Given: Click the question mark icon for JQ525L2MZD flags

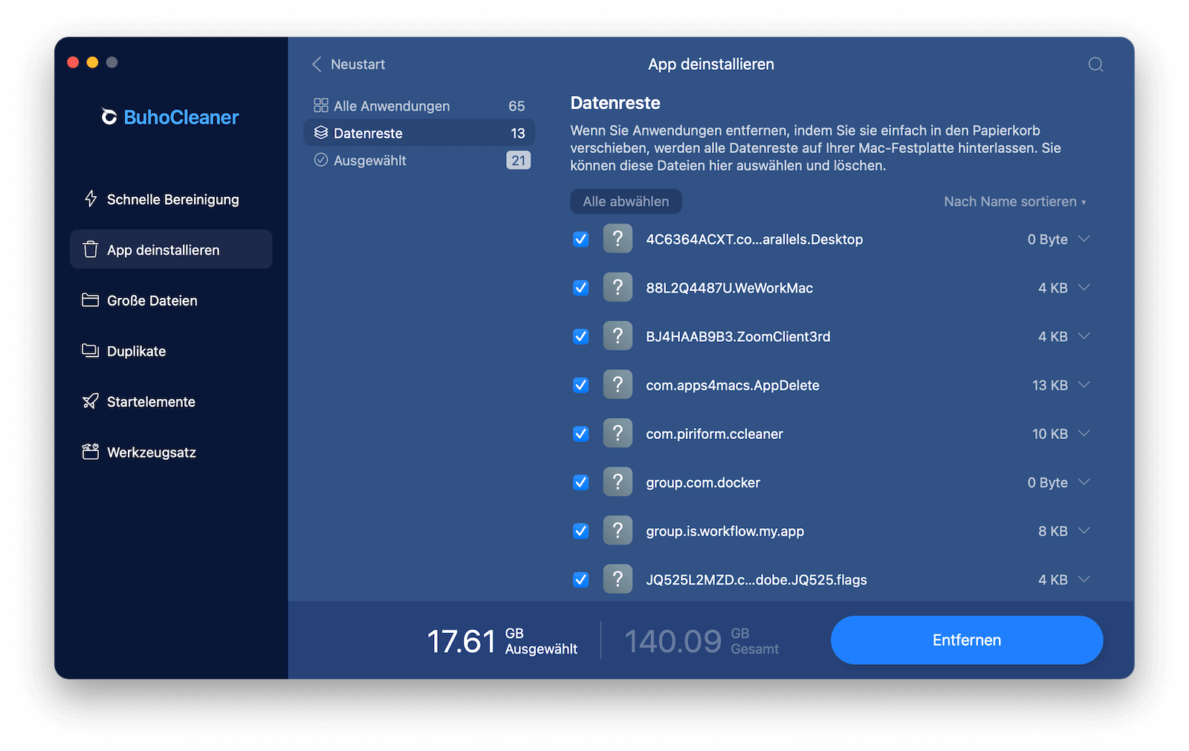Looking at the screenshot, I should coord(618,579).
